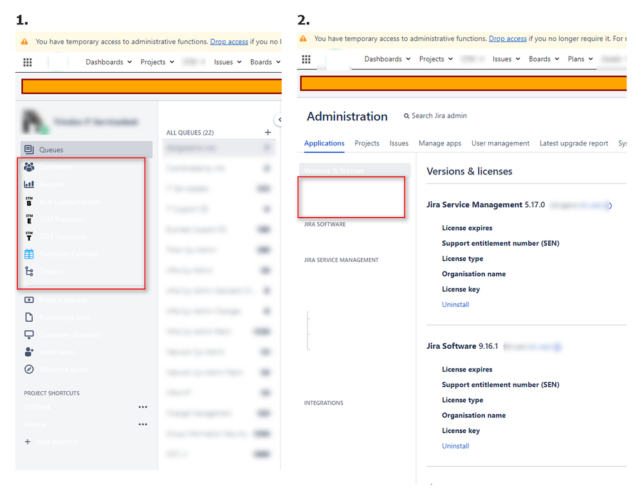Open the Finesse project shortcut

(35, 424)
